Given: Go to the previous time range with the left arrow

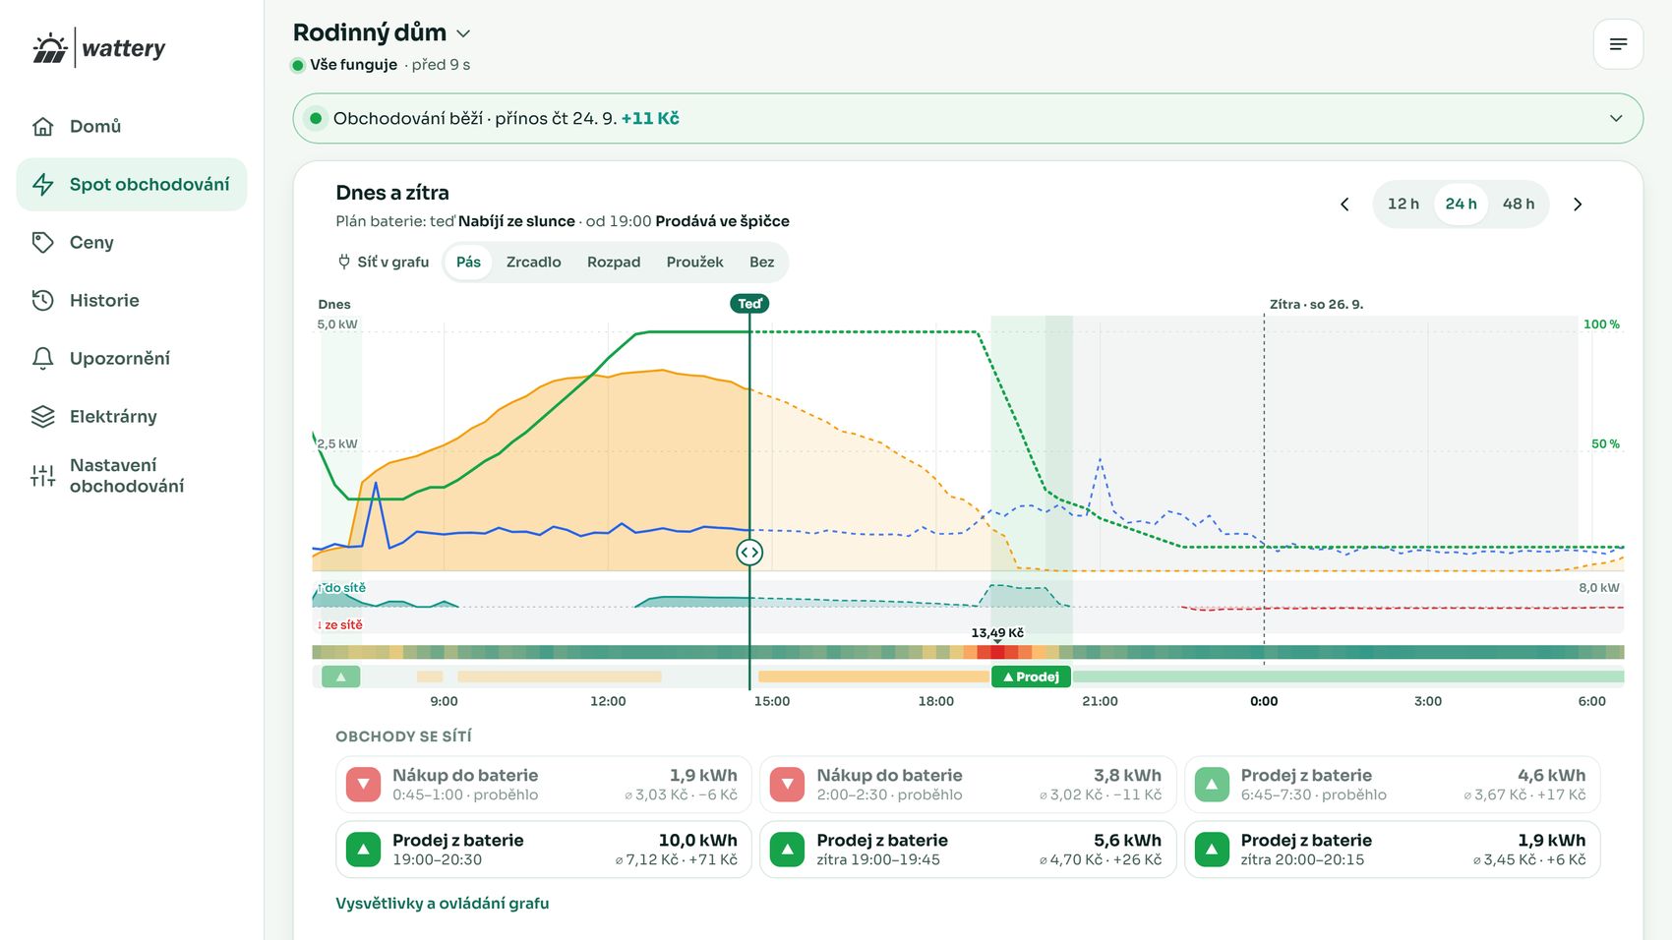Looking at the screenshot, I should [1344, 205].
